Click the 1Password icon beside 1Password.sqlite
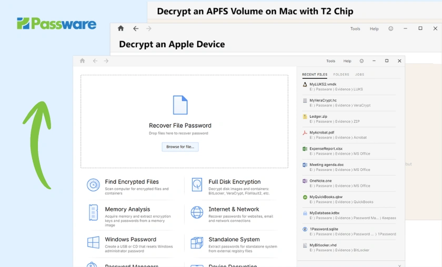The width and height of the screenshot is (442, 267). click(x=305, y=229)
